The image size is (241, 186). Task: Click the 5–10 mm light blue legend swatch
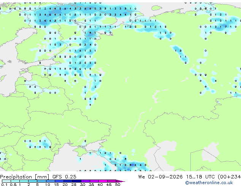coord(41,181)
